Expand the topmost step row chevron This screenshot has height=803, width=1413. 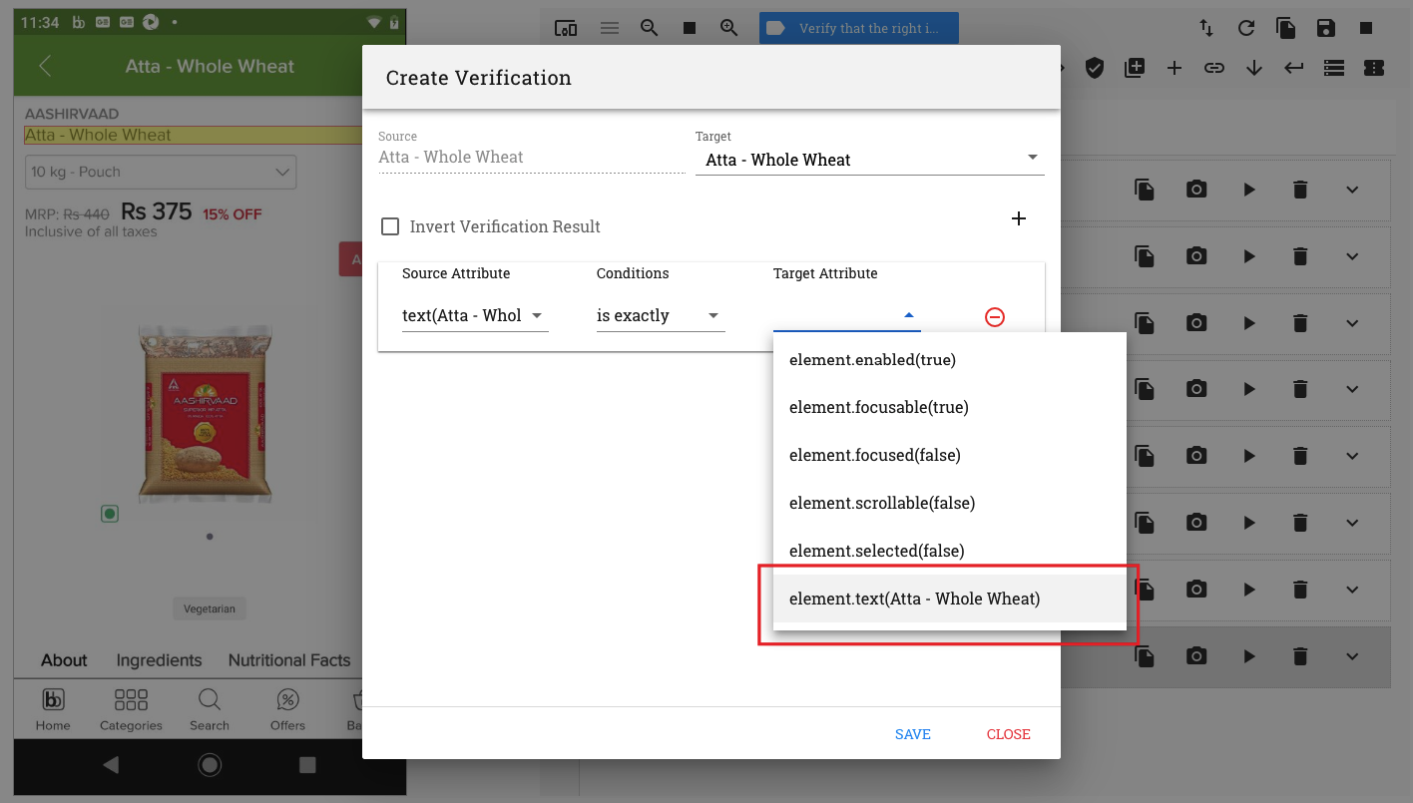(1352, 190)
